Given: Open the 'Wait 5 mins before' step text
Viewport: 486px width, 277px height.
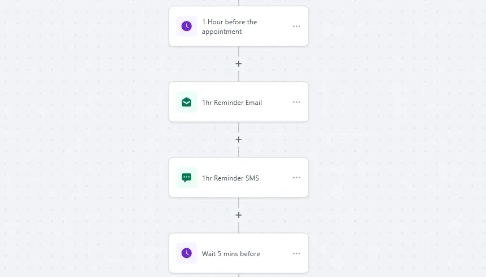Looking at the screenshot, I should tap(231, 254).
